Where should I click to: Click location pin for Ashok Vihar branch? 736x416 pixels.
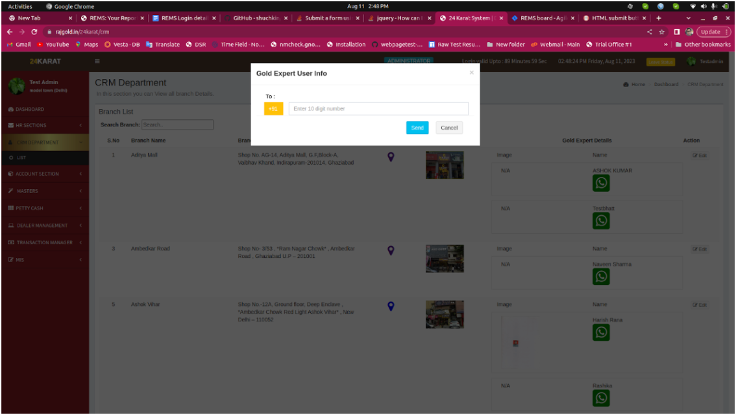[391, 306]
